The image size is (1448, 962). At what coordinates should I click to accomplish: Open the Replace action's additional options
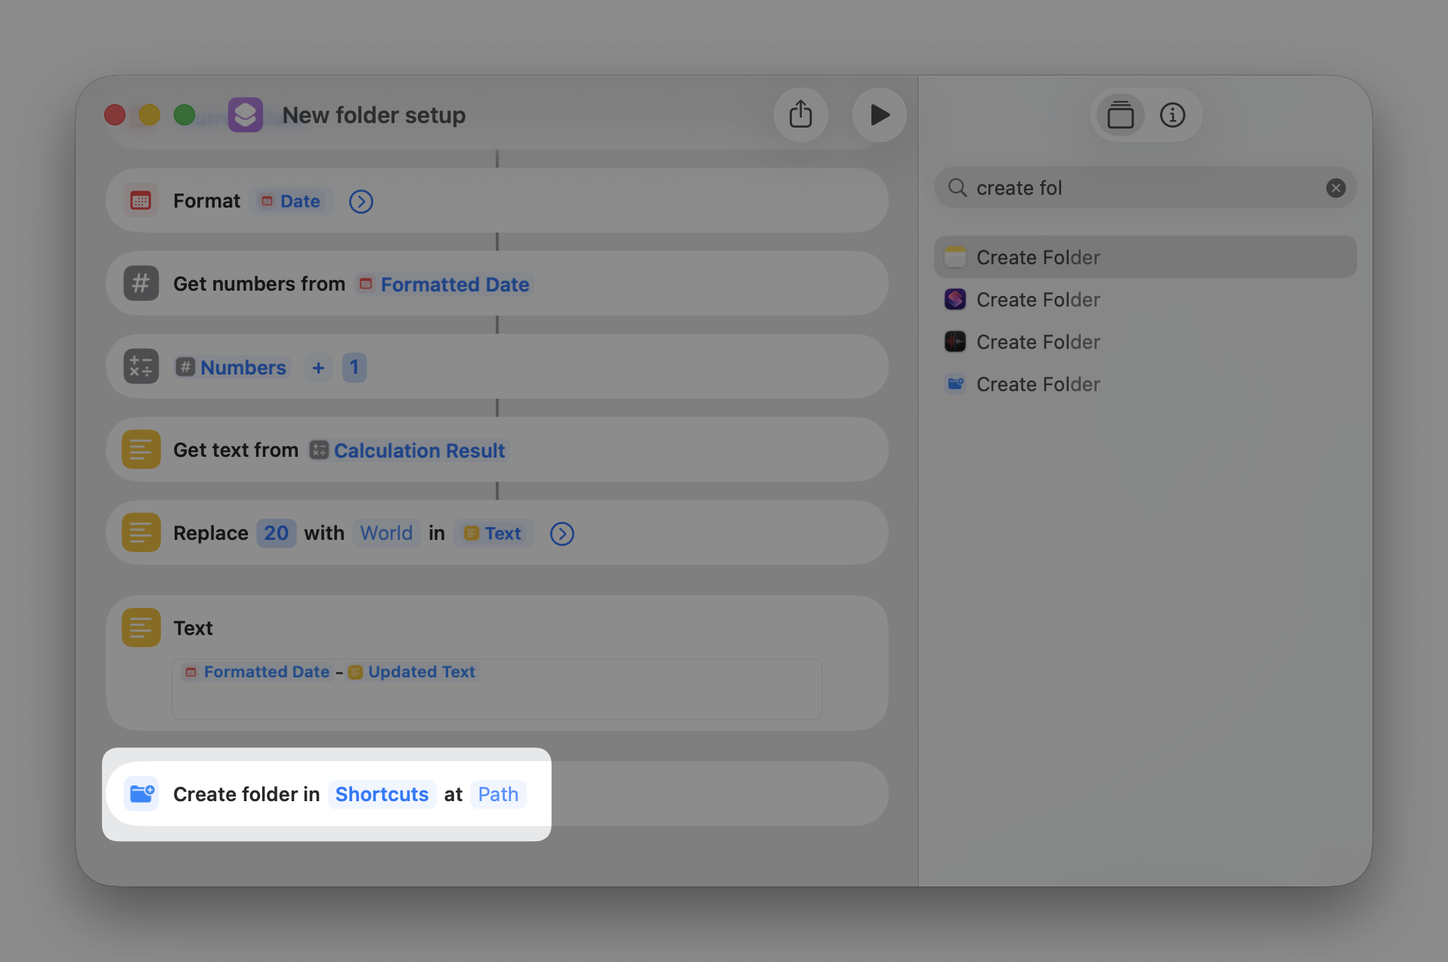coord(562,533)
